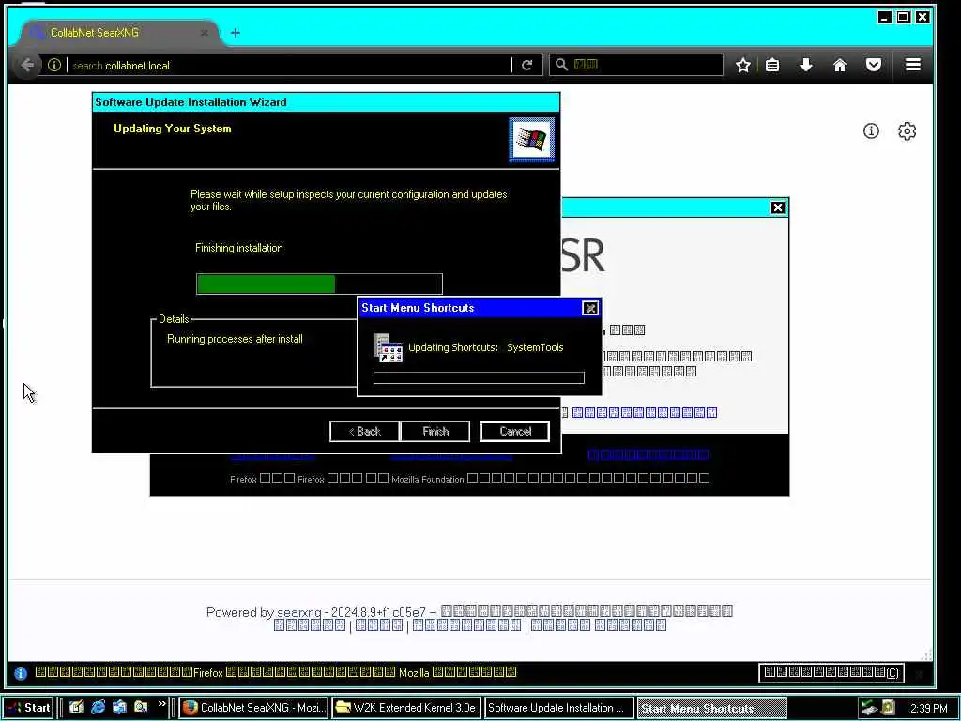Viewport: 961px width, 721px height.
Task: Launch Internet Explorer from Quick Launch
Action: 98,707
